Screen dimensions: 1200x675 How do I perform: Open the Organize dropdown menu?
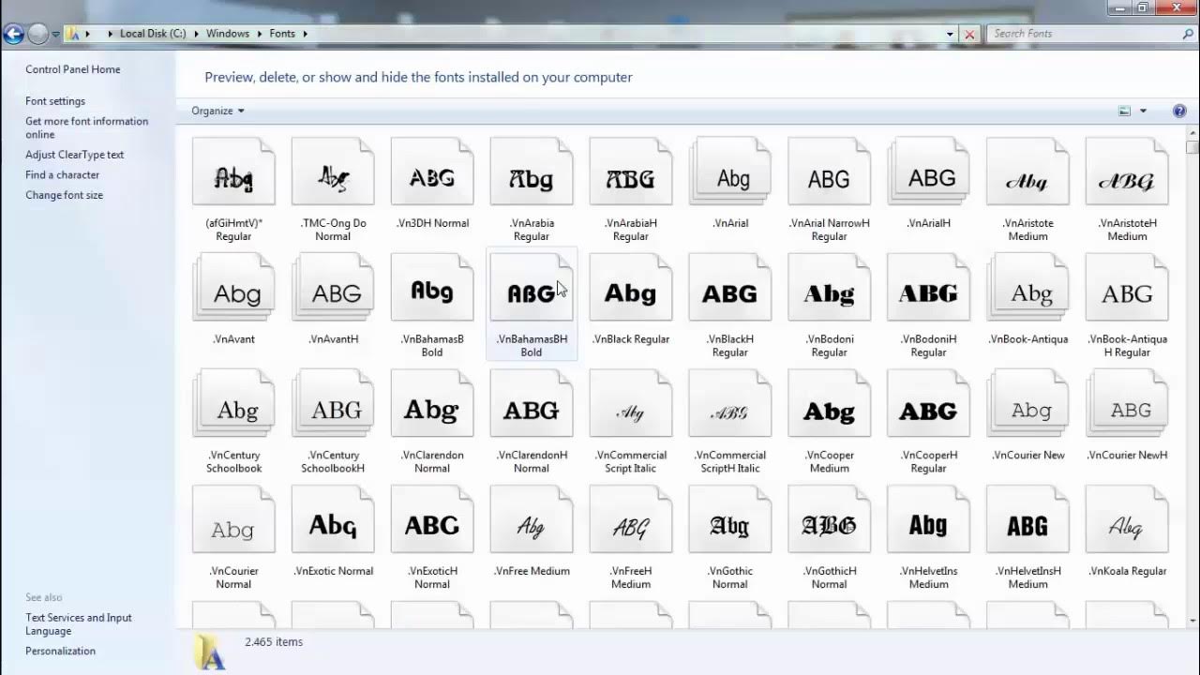217,111
